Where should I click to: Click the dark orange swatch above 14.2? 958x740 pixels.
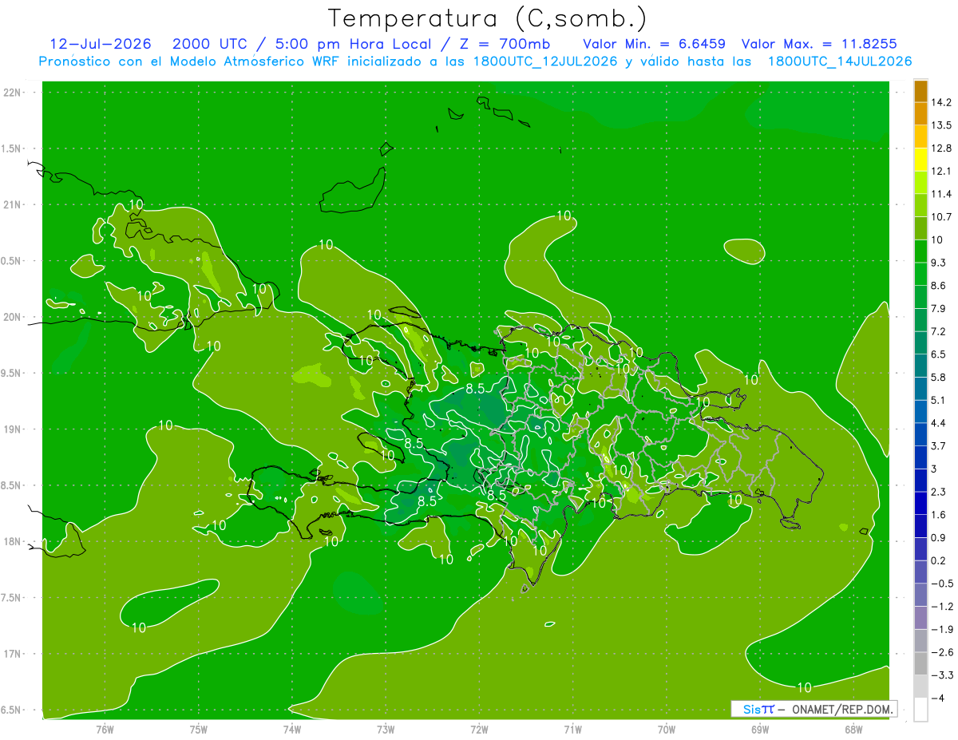(920, 91)
